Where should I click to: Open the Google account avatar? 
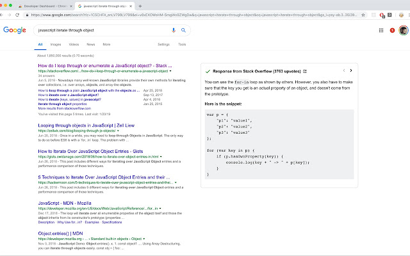404,30
